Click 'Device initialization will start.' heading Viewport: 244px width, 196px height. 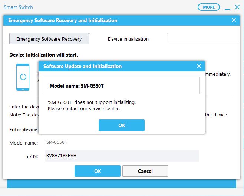[x=44, y=55]
